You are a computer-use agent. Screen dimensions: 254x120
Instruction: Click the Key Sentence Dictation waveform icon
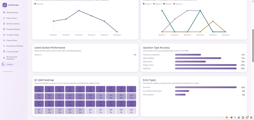point(4,46)
